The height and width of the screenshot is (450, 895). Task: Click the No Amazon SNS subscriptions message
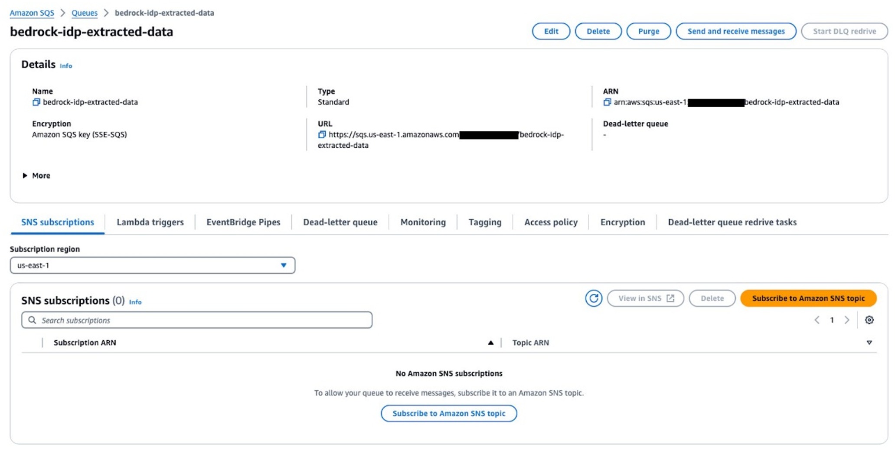pos(449,374)
